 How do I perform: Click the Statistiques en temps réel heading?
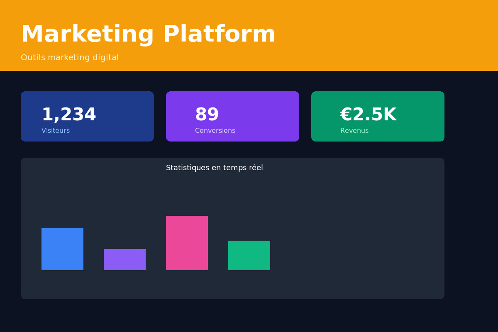tap(215, 168)
